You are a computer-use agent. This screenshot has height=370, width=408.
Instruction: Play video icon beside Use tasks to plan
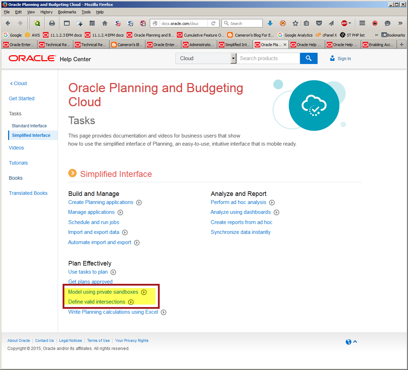pyautogui.click(x=113, y=272)
